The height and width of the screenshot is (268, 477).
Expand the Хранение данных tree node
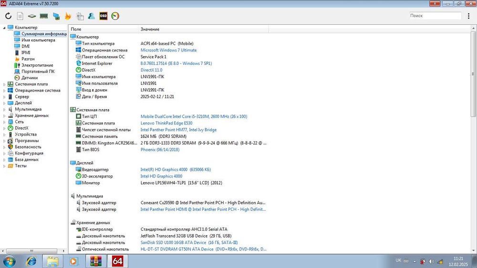click(4, 115)
